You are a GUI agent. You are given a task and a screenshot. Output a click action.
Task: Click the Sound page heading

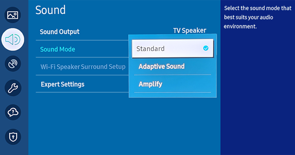tap(51, 10)
